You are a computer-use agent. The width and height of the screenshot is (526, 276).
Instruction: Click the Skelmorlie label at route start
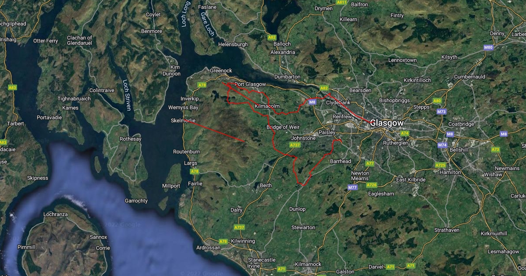point(183,120)
